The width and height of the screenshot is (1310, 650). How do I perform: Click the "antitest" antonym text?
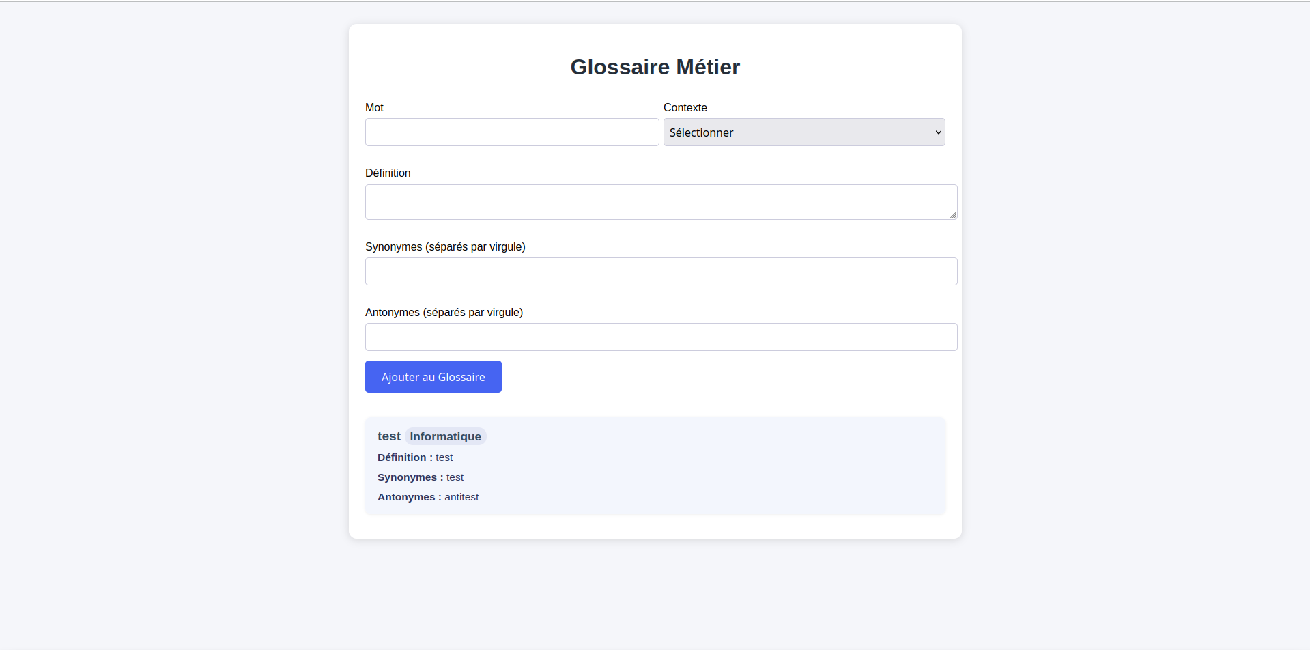461,497
